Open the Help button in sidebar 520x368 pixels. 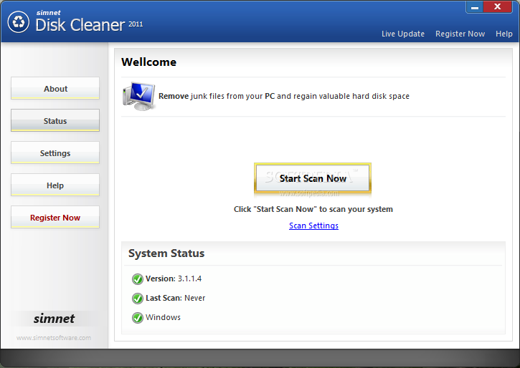tap(55, 185)
